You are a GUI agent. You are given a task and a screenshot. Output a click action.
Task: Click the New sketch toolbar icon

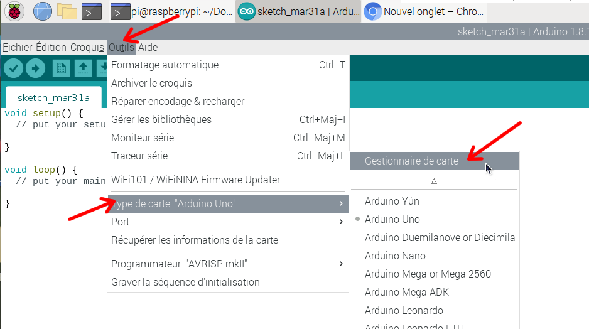[x=61, y=68]
